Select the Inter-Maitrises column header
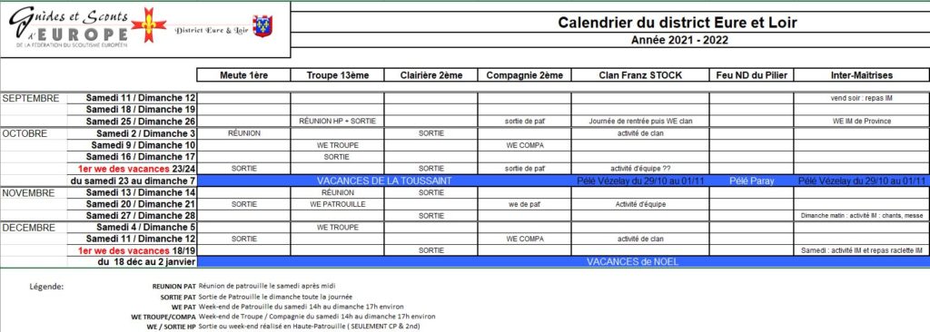 (862, 75)
